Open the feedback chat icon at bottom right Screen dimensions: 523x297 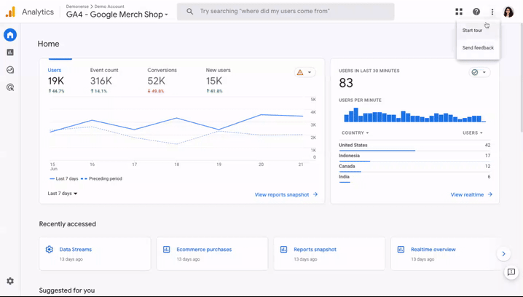511,272
